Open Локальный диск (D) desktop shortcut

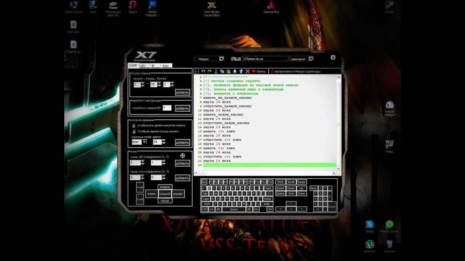point(113,9)
